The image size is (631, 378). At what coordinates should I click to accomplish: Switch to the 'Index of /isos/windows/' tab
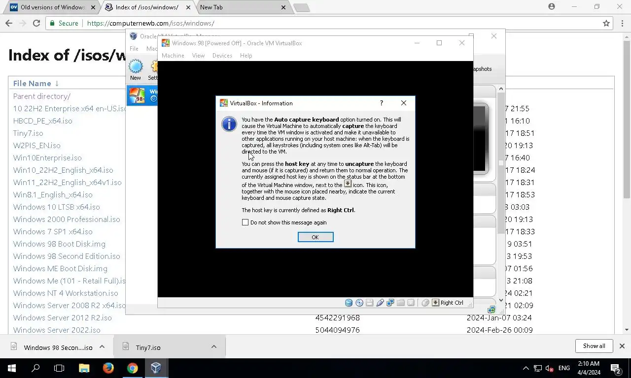[147, 7]
